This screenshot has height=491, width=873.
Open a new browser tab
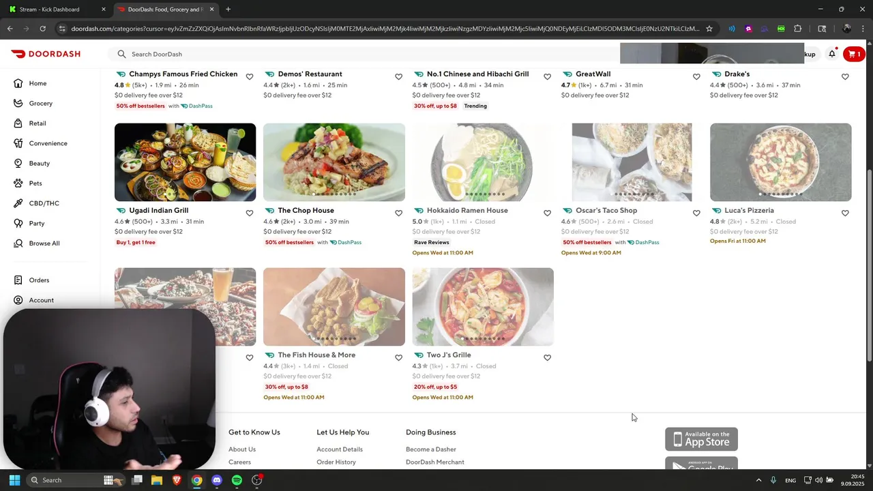click(228, 10)
